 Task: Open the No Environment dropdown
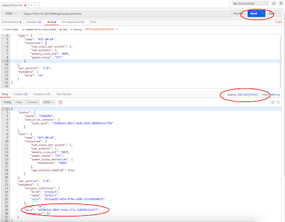click(x=250, y=3)
